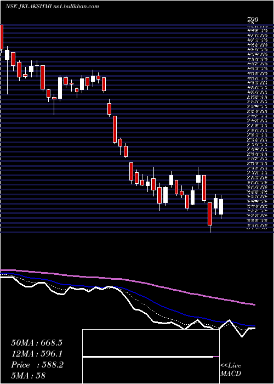Click the 5MA : 58 label

click(28, 376)
